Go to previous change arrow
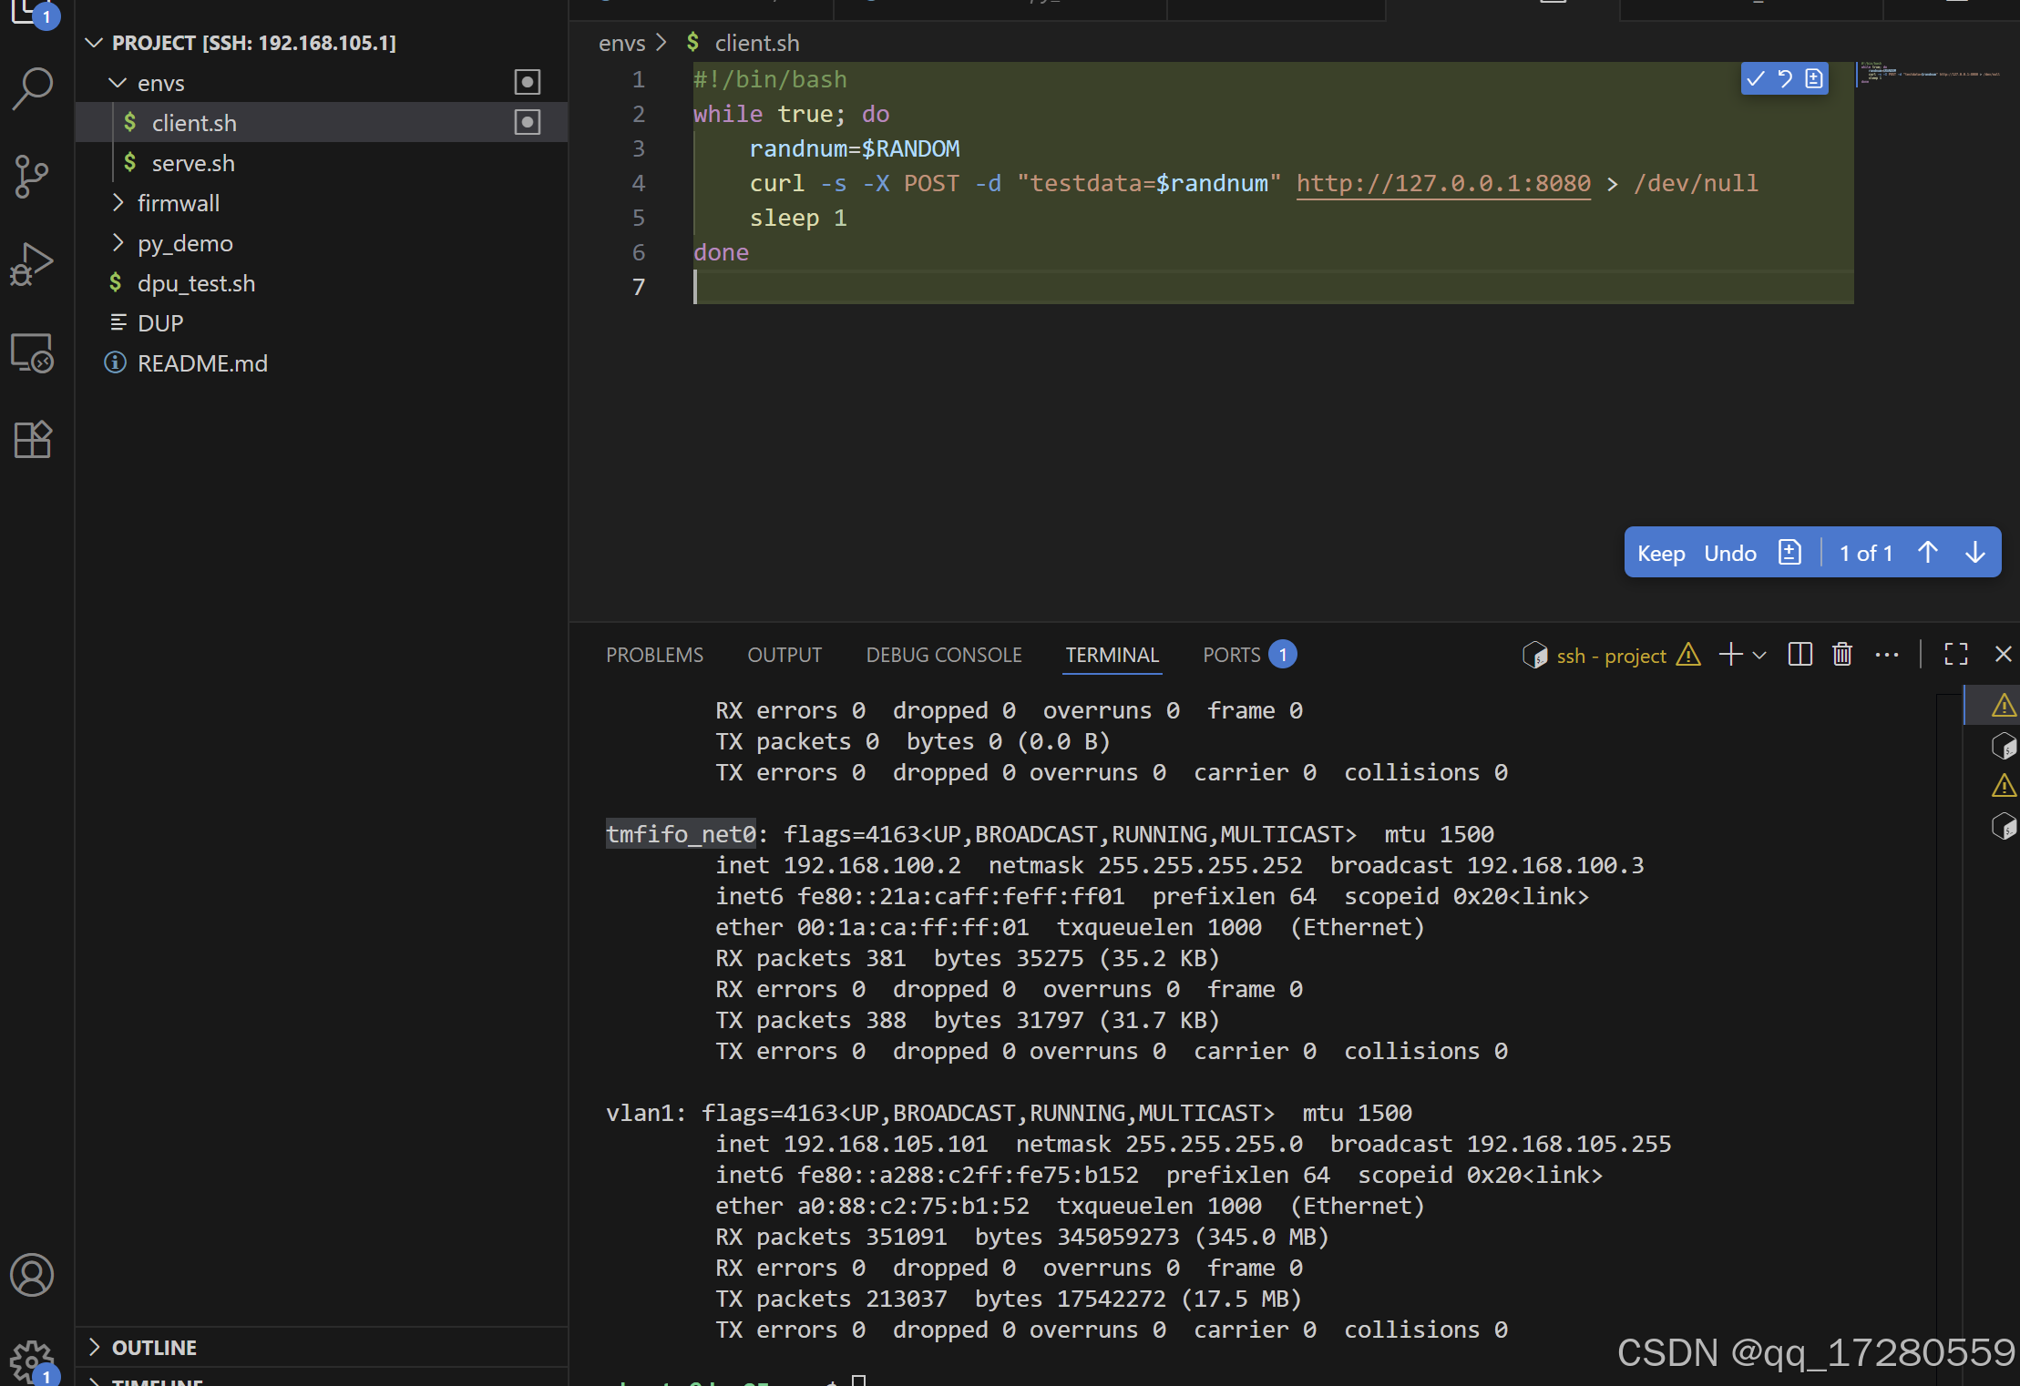The height and width of the screenshot is (1386, 2020). 1928,553
